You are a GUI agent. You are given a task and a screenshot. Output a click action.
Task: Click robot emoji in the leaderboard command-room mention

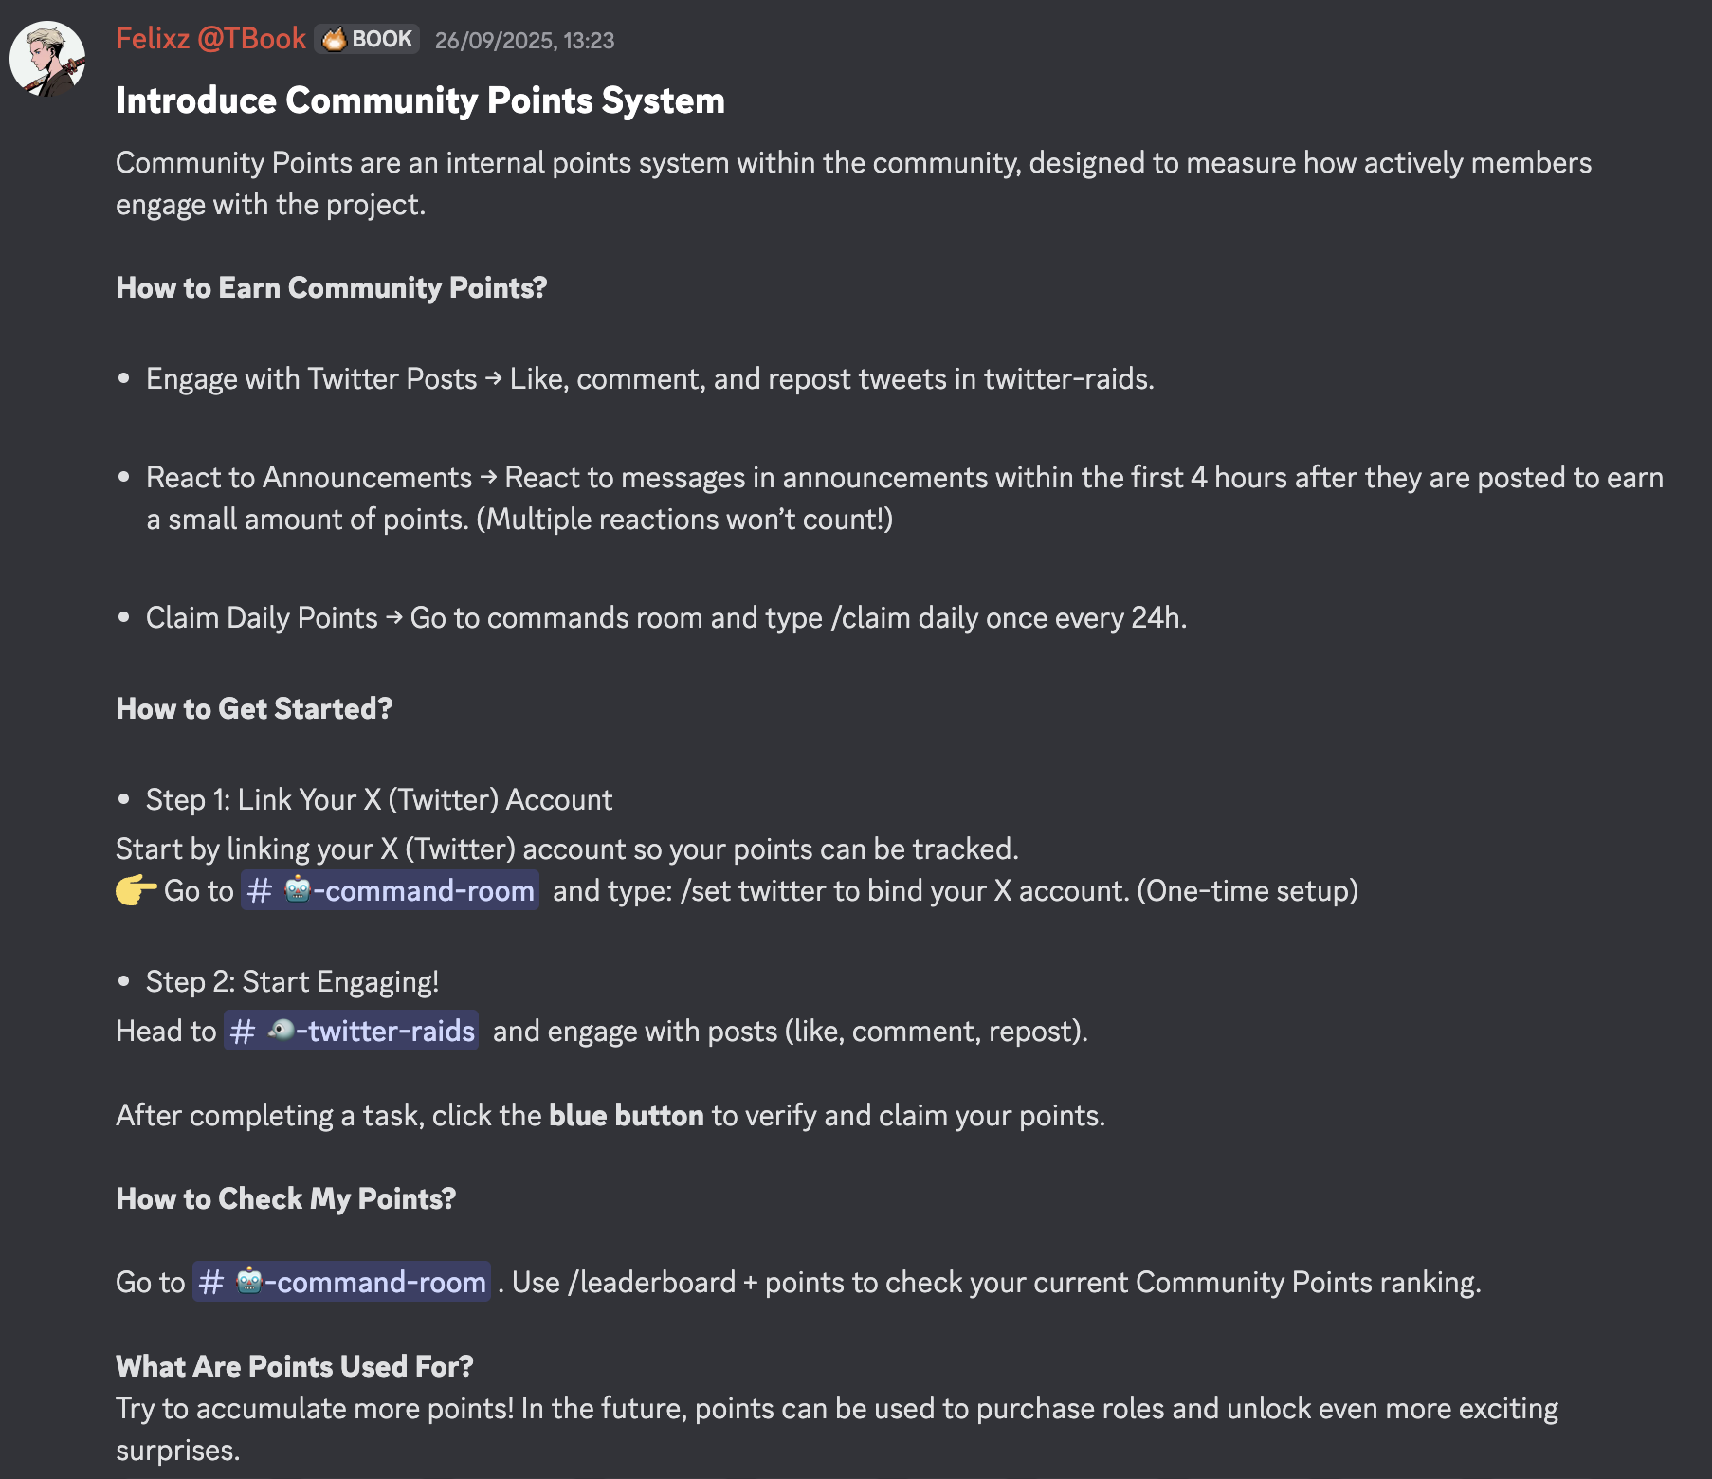pos(249,1281)
